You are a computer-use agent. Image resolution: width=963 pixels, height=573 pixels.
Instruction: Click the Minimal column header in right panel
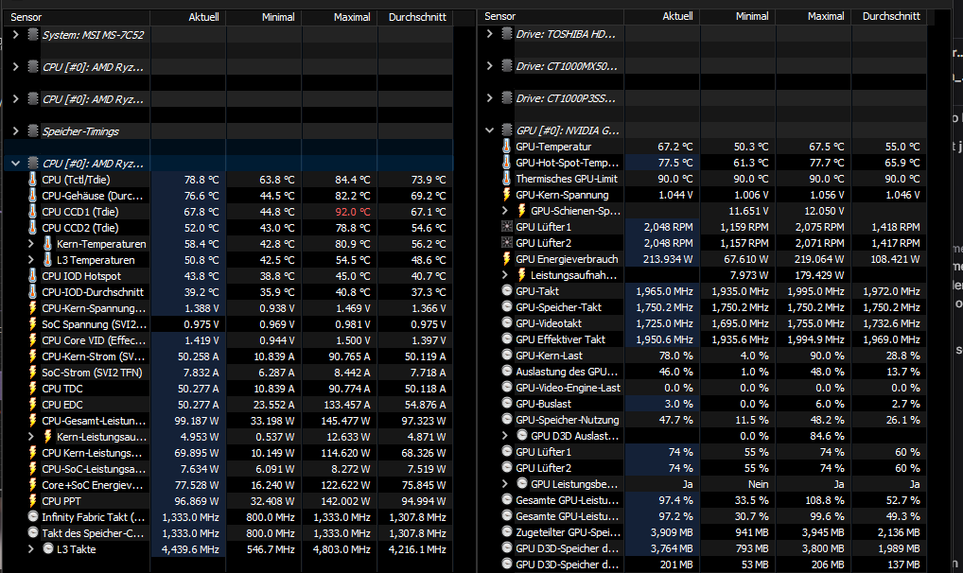pyautogui.click(x=738, y=17)
